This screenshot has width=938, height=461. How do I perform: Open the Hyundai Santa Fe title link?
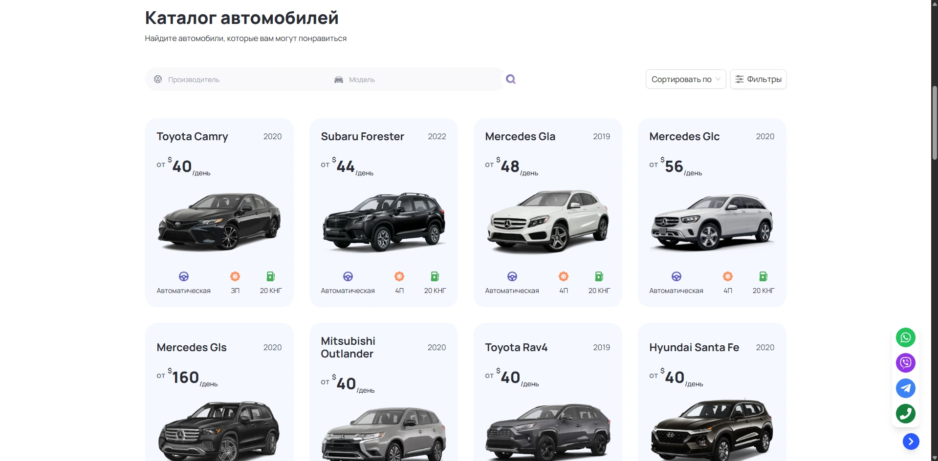tap(694, 348)
